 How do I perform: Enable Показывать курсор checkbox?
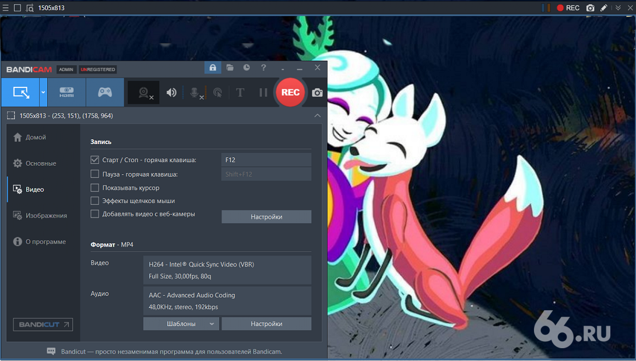click(95, 188)
